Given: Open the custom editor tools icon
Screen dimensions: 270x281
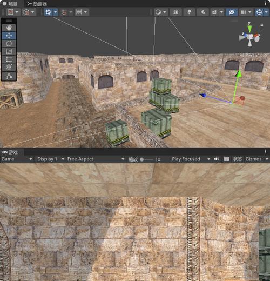Looking at the screenshot, I should click(x=9, y=76).
